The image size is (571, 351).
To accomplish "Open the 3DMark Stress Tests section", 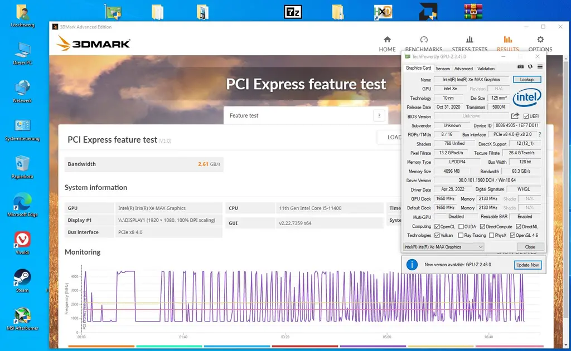I will point(470,43).
